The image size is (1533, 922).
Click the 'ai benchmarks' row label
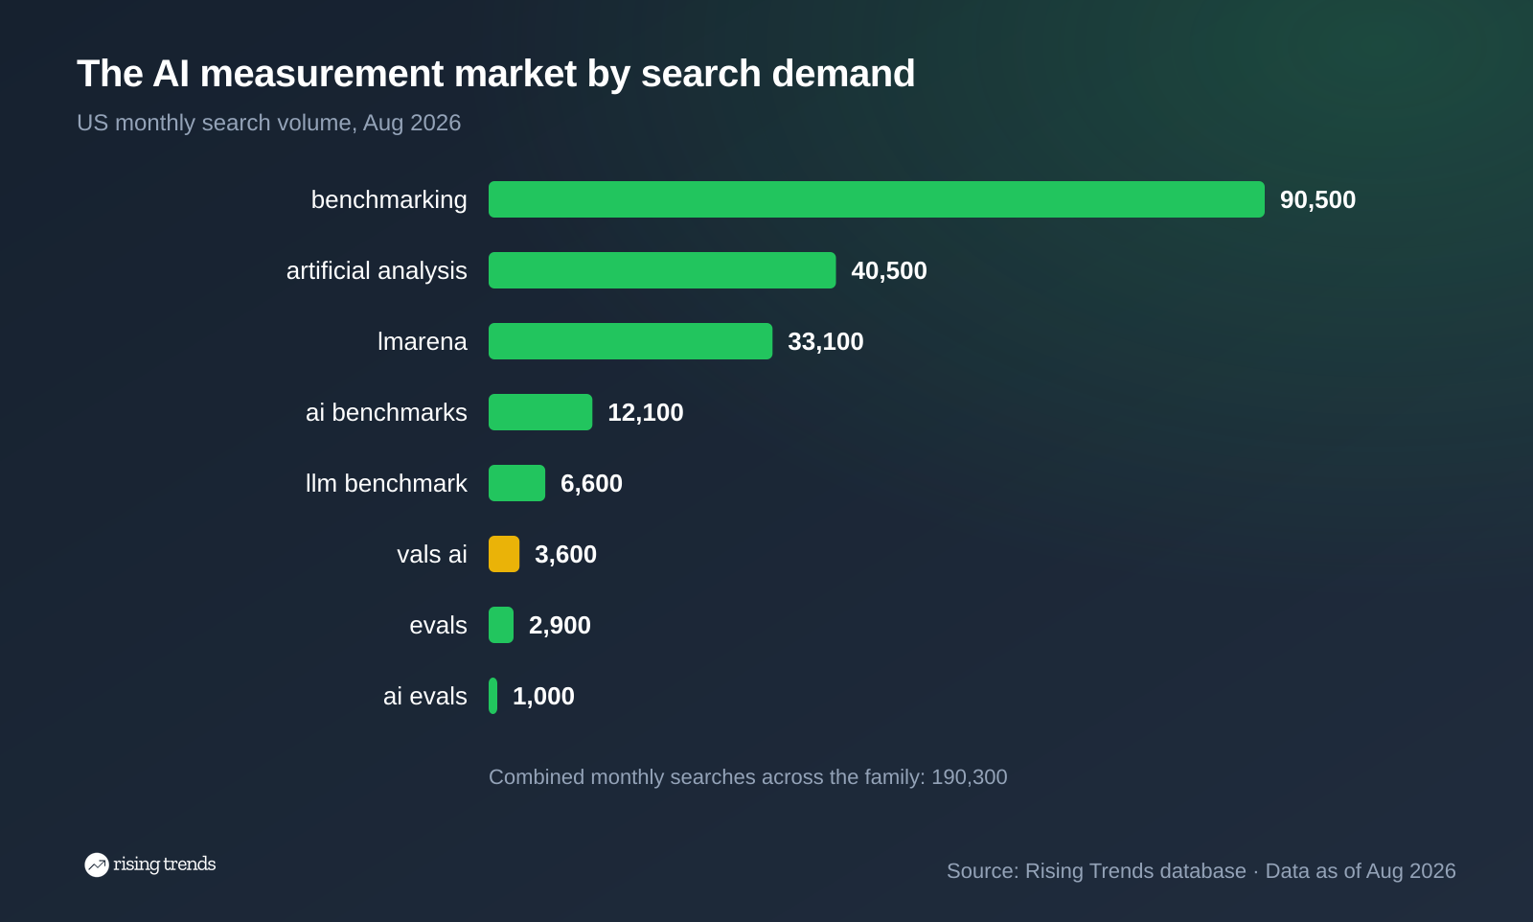tap(386, 412)
